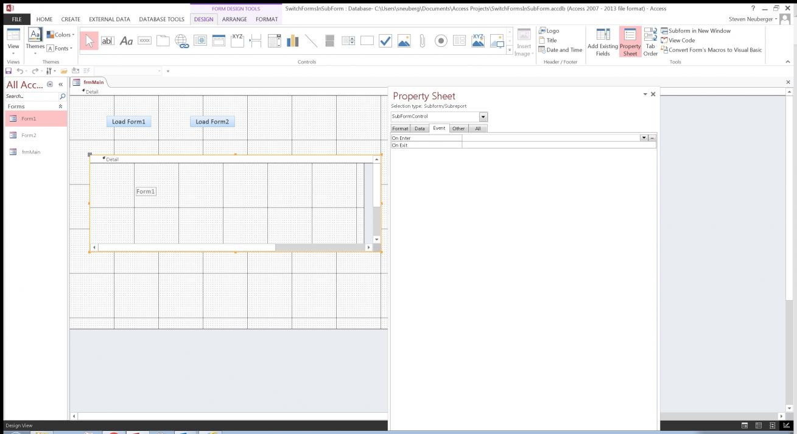Screen dimensions: 797x434
Task: Save using the quick access floppy icon
Action: point(9,71)
